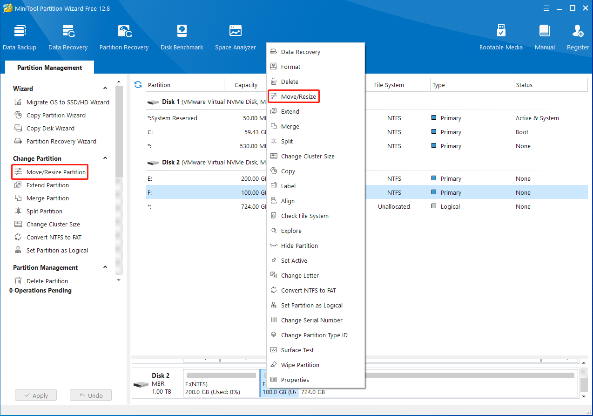The width and height of the screenshot is (593, 416).
Task: Switch to Partition Management tab
Action: click(50, 68)
